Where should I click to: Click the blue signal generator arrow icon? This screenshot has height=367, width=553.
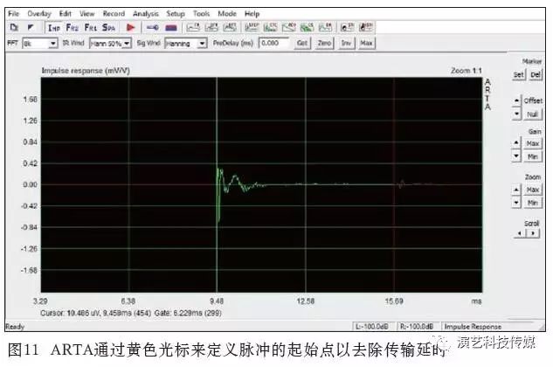coord(152,27)
